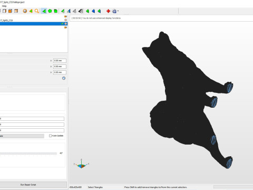Viewport: 253px width, 190px height.
Task: Toggle the Auto-Update checkbox
Action: (50, 136)
